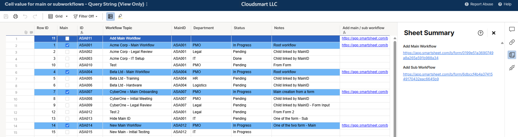Open the Conversations panel icon
Screen dimensions: 518x137
(512, 29)
